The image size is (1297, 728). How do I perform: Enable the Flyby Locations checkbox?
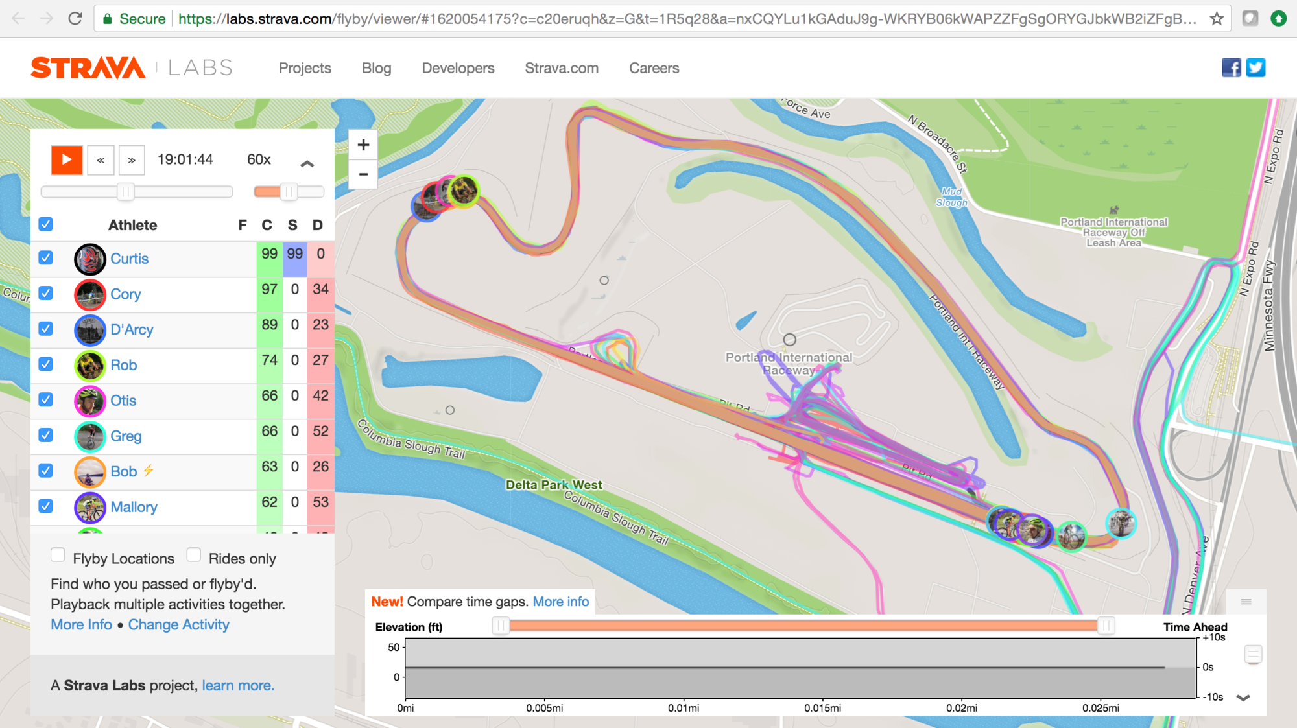[x=58, y=555]
